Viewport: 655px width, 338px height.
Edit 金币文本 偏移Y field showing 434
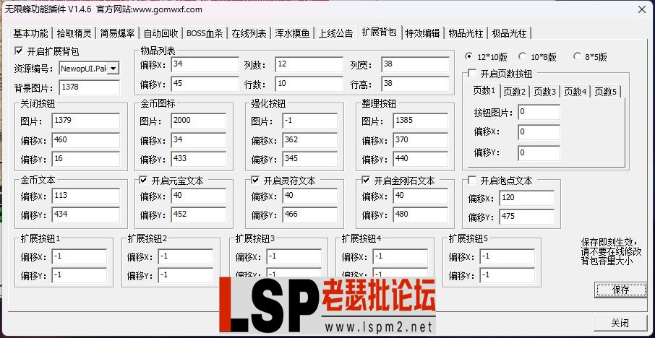tap(86, 215)
